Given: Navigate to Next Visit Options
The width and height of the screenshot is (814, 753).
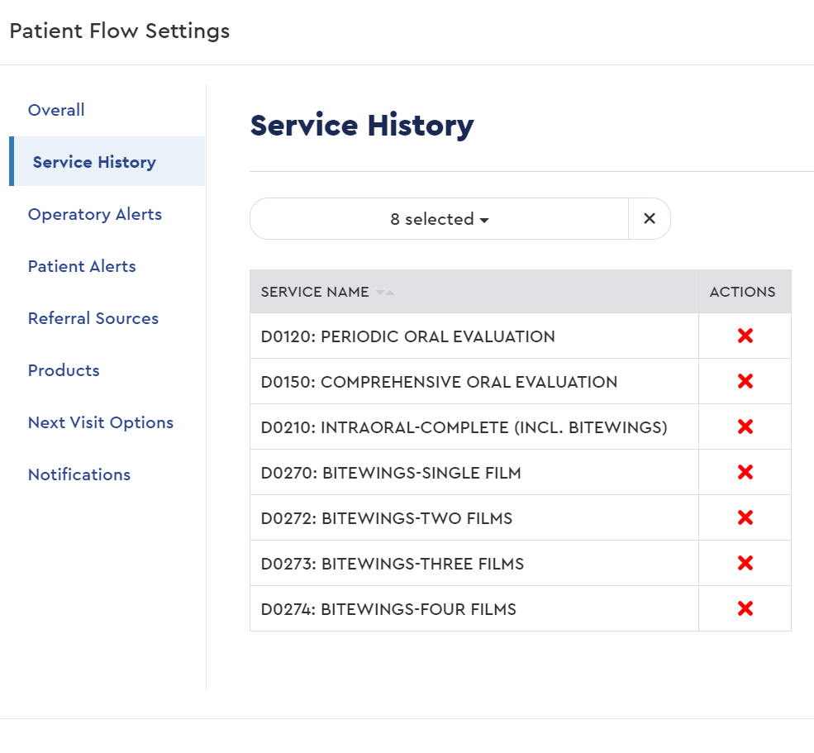Looking at the screenshot, I should (x=101, y=422).
